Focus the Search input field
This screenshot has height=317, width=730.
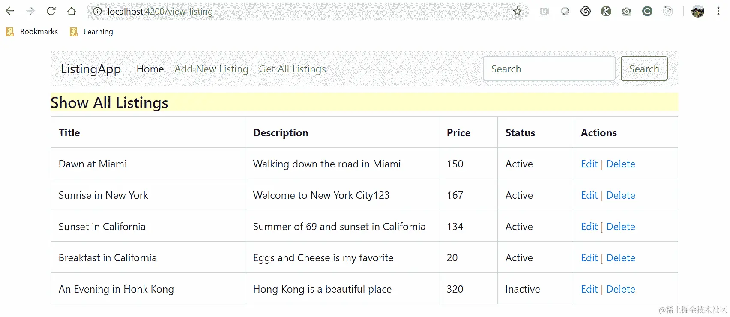(549, 69)
